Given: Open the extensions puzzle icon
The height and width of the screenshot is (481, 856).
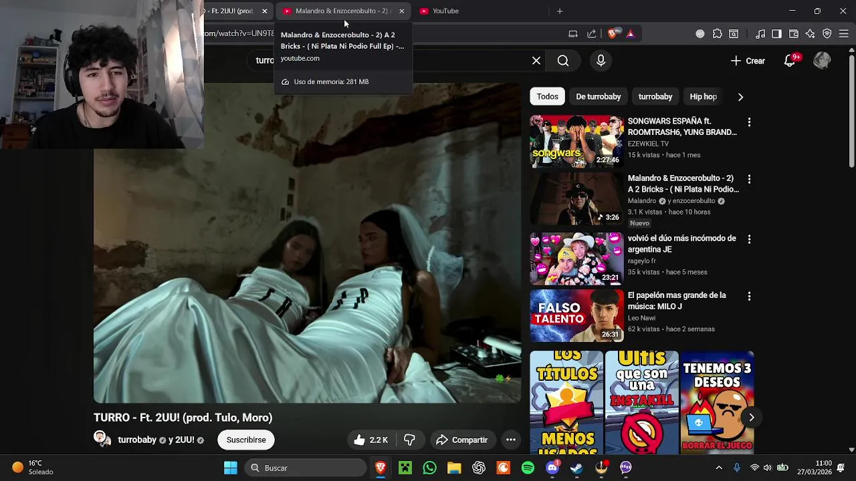Looking at the screenshot, I should click(x=718, y=33).
